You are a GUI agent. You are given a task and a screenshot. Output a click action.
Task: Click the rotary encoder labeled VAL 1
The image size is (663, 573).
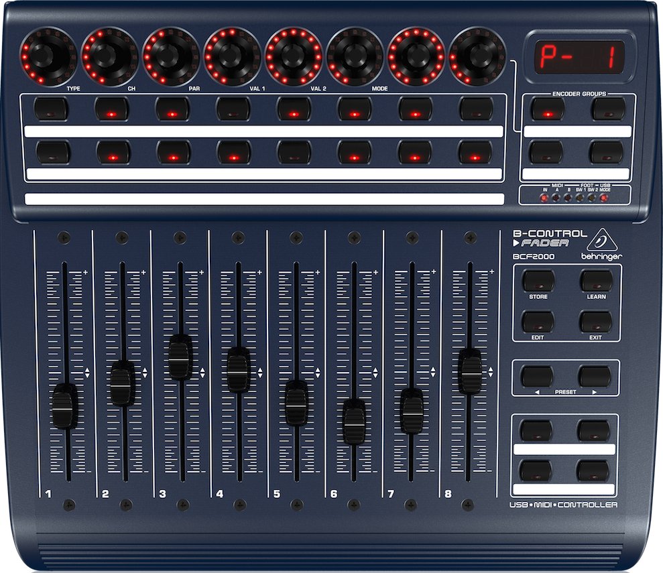(x=232, y=56)
